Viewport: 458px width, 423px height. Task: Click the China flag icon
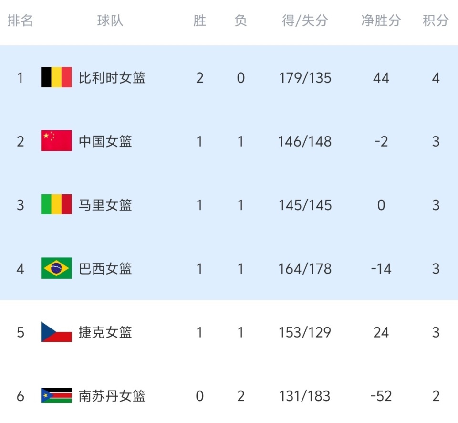coord(56,141)
